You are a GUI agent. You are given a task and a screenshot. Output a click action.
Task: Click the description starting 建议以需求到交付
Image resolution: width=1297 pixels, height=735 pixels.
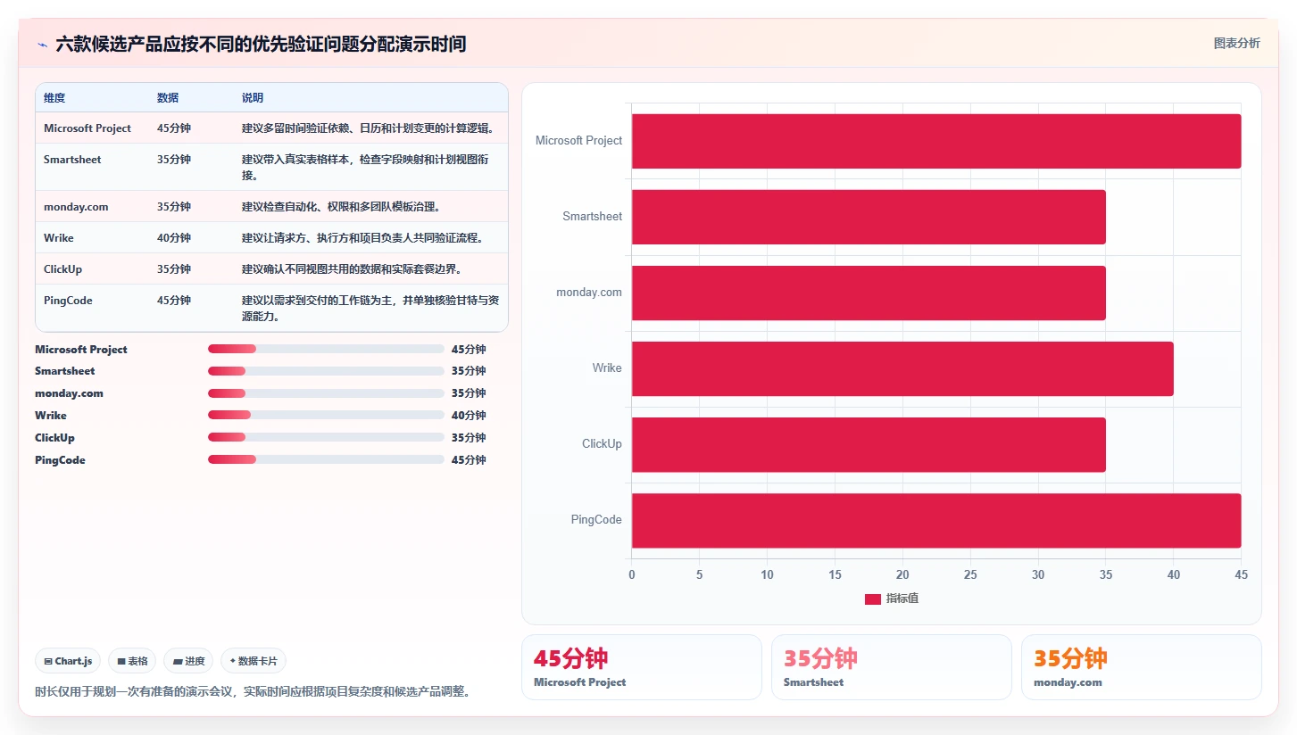(370, 309)
